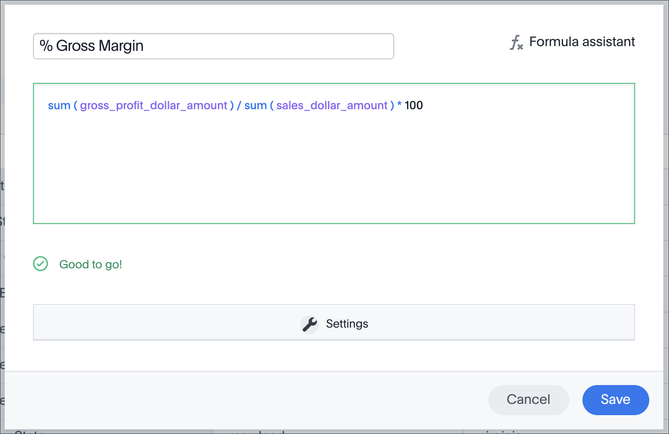Viewport: 669px width, 434px height.
Task: Focus the '% Gross Margin' name field
Action: tap(213, 46)
